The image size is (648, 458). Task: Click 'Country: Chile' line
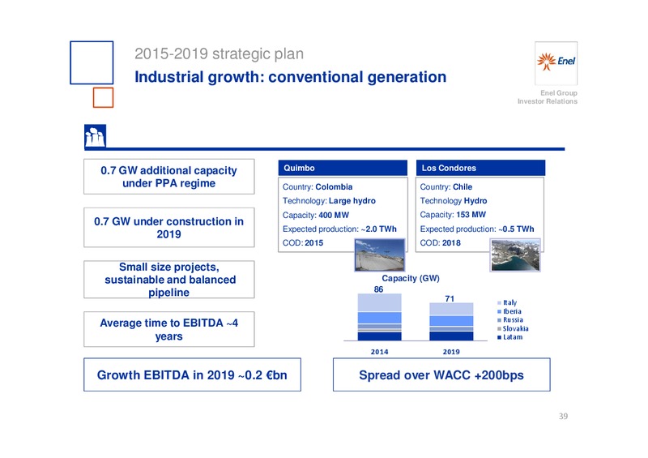click(x=446, y=186)
